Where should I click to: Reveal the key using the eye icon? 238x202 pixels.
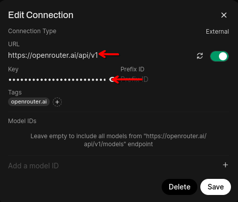coord(112,79)
